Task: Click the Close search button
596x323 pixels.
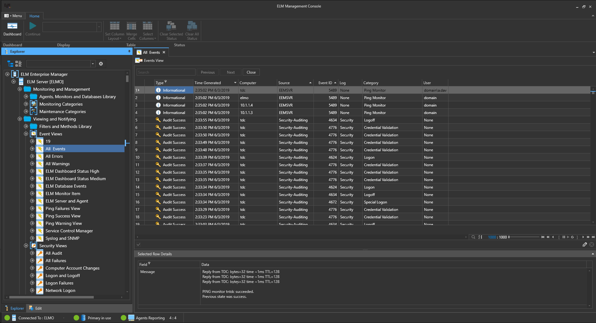Action: pyautogui.click(x=251, y=72)
